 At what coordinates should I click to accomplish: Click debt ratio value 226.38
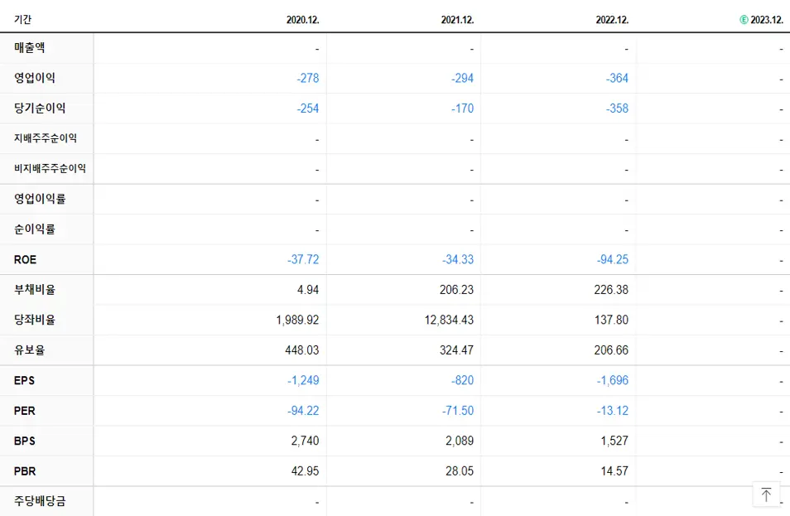(x=611, y=290)
